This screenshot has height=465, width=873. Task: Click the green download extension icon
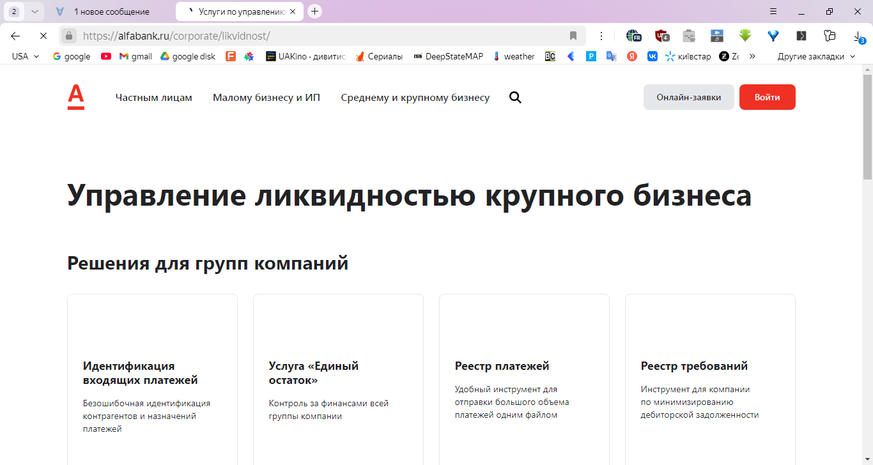coord(745,36)
